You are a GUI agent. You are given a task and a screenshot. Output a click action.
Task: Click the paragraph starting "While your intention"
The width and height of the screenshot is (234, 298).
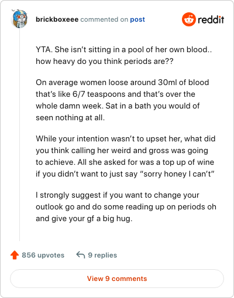point(126,156)
